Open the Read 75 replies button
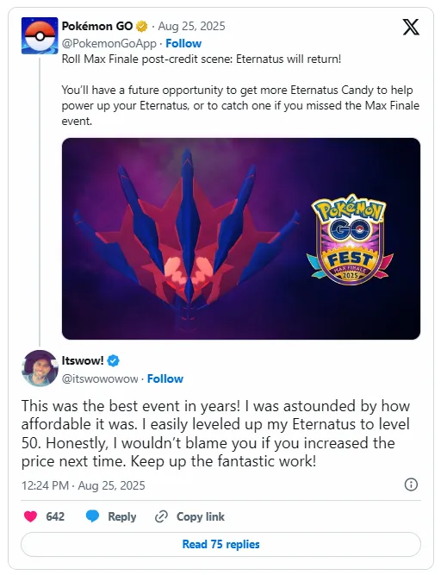Viewport: 441px width, 575px height. point(220,544)
